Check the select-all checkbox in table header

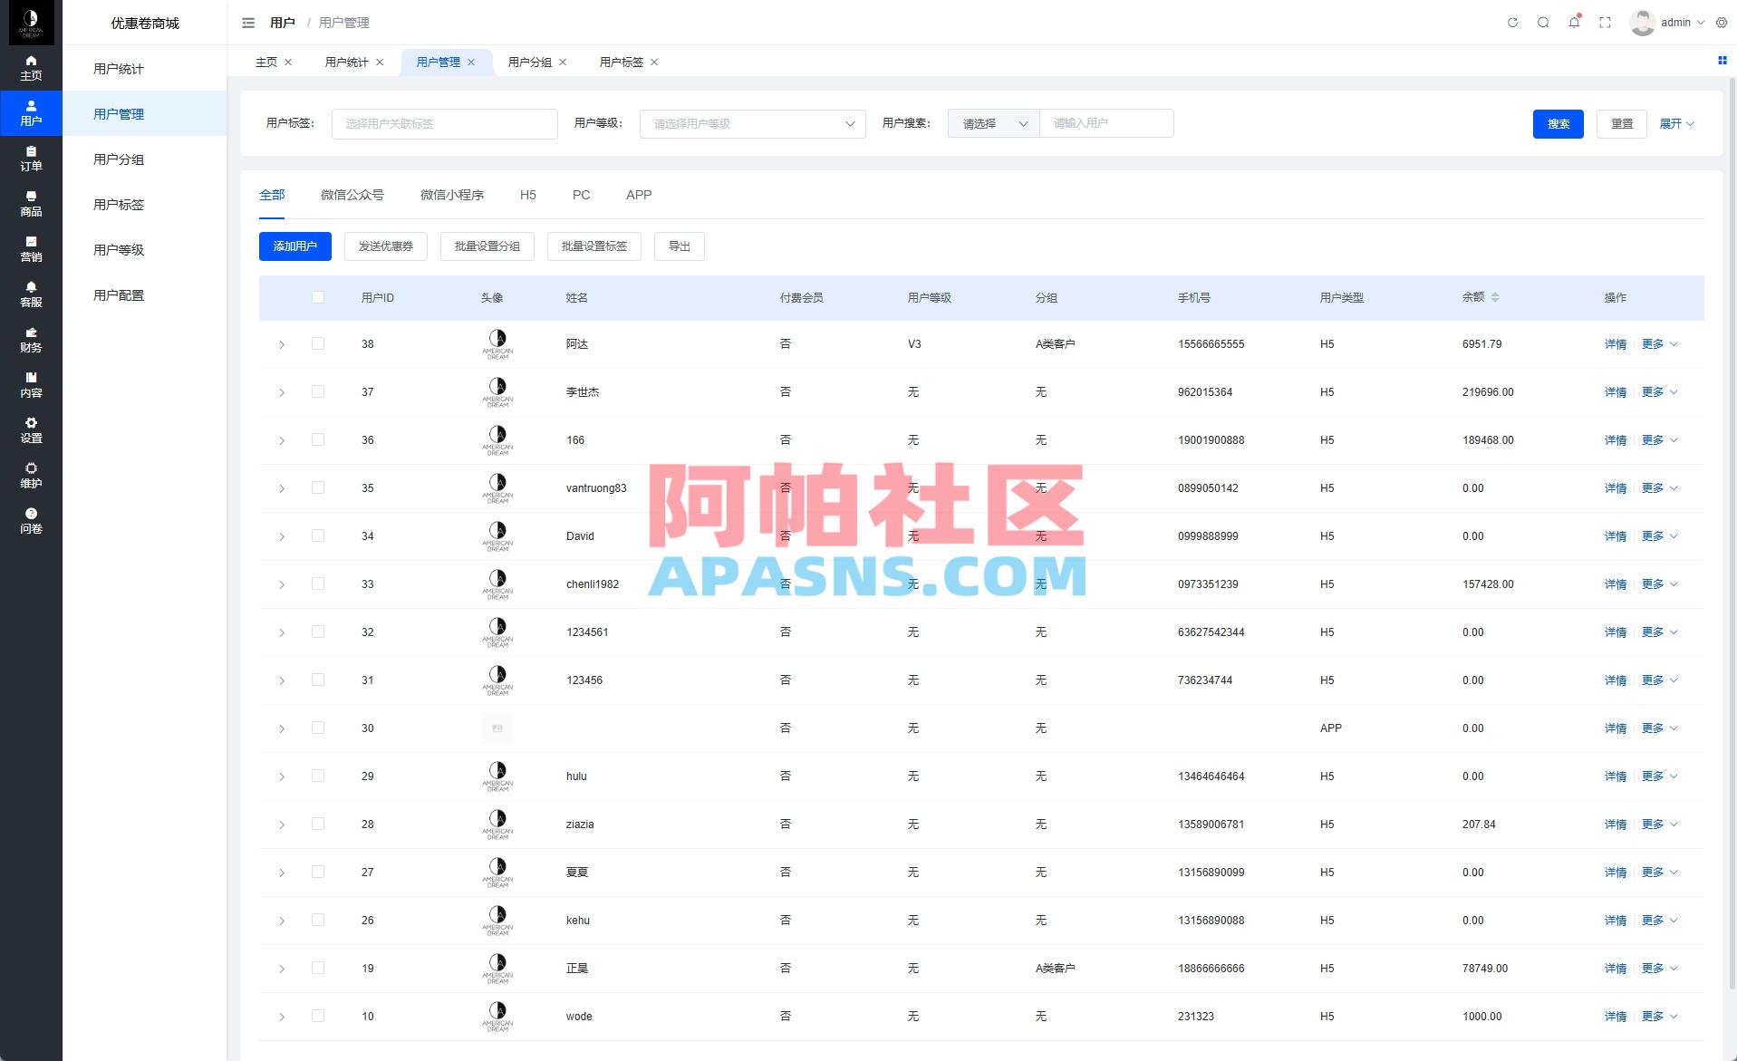[x=318, y=296]
